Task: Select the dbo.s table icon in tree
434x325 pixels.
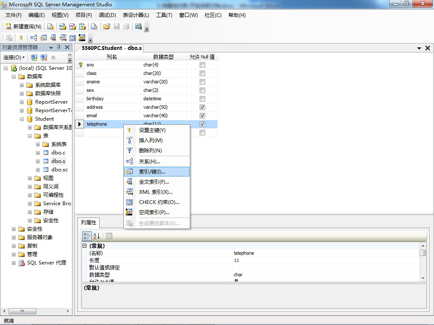Action: coord(46,161)
